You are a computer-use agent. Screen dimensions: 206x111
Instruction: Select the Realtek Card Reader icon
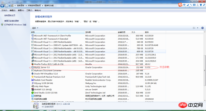point(33,80)
